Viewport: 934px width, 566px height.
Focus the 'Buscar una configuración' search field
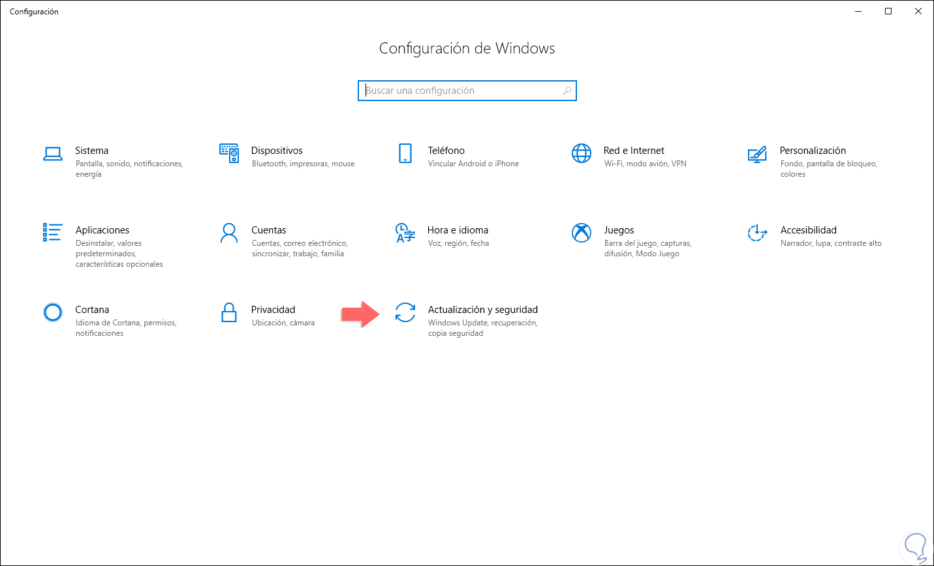click(467, 91)
